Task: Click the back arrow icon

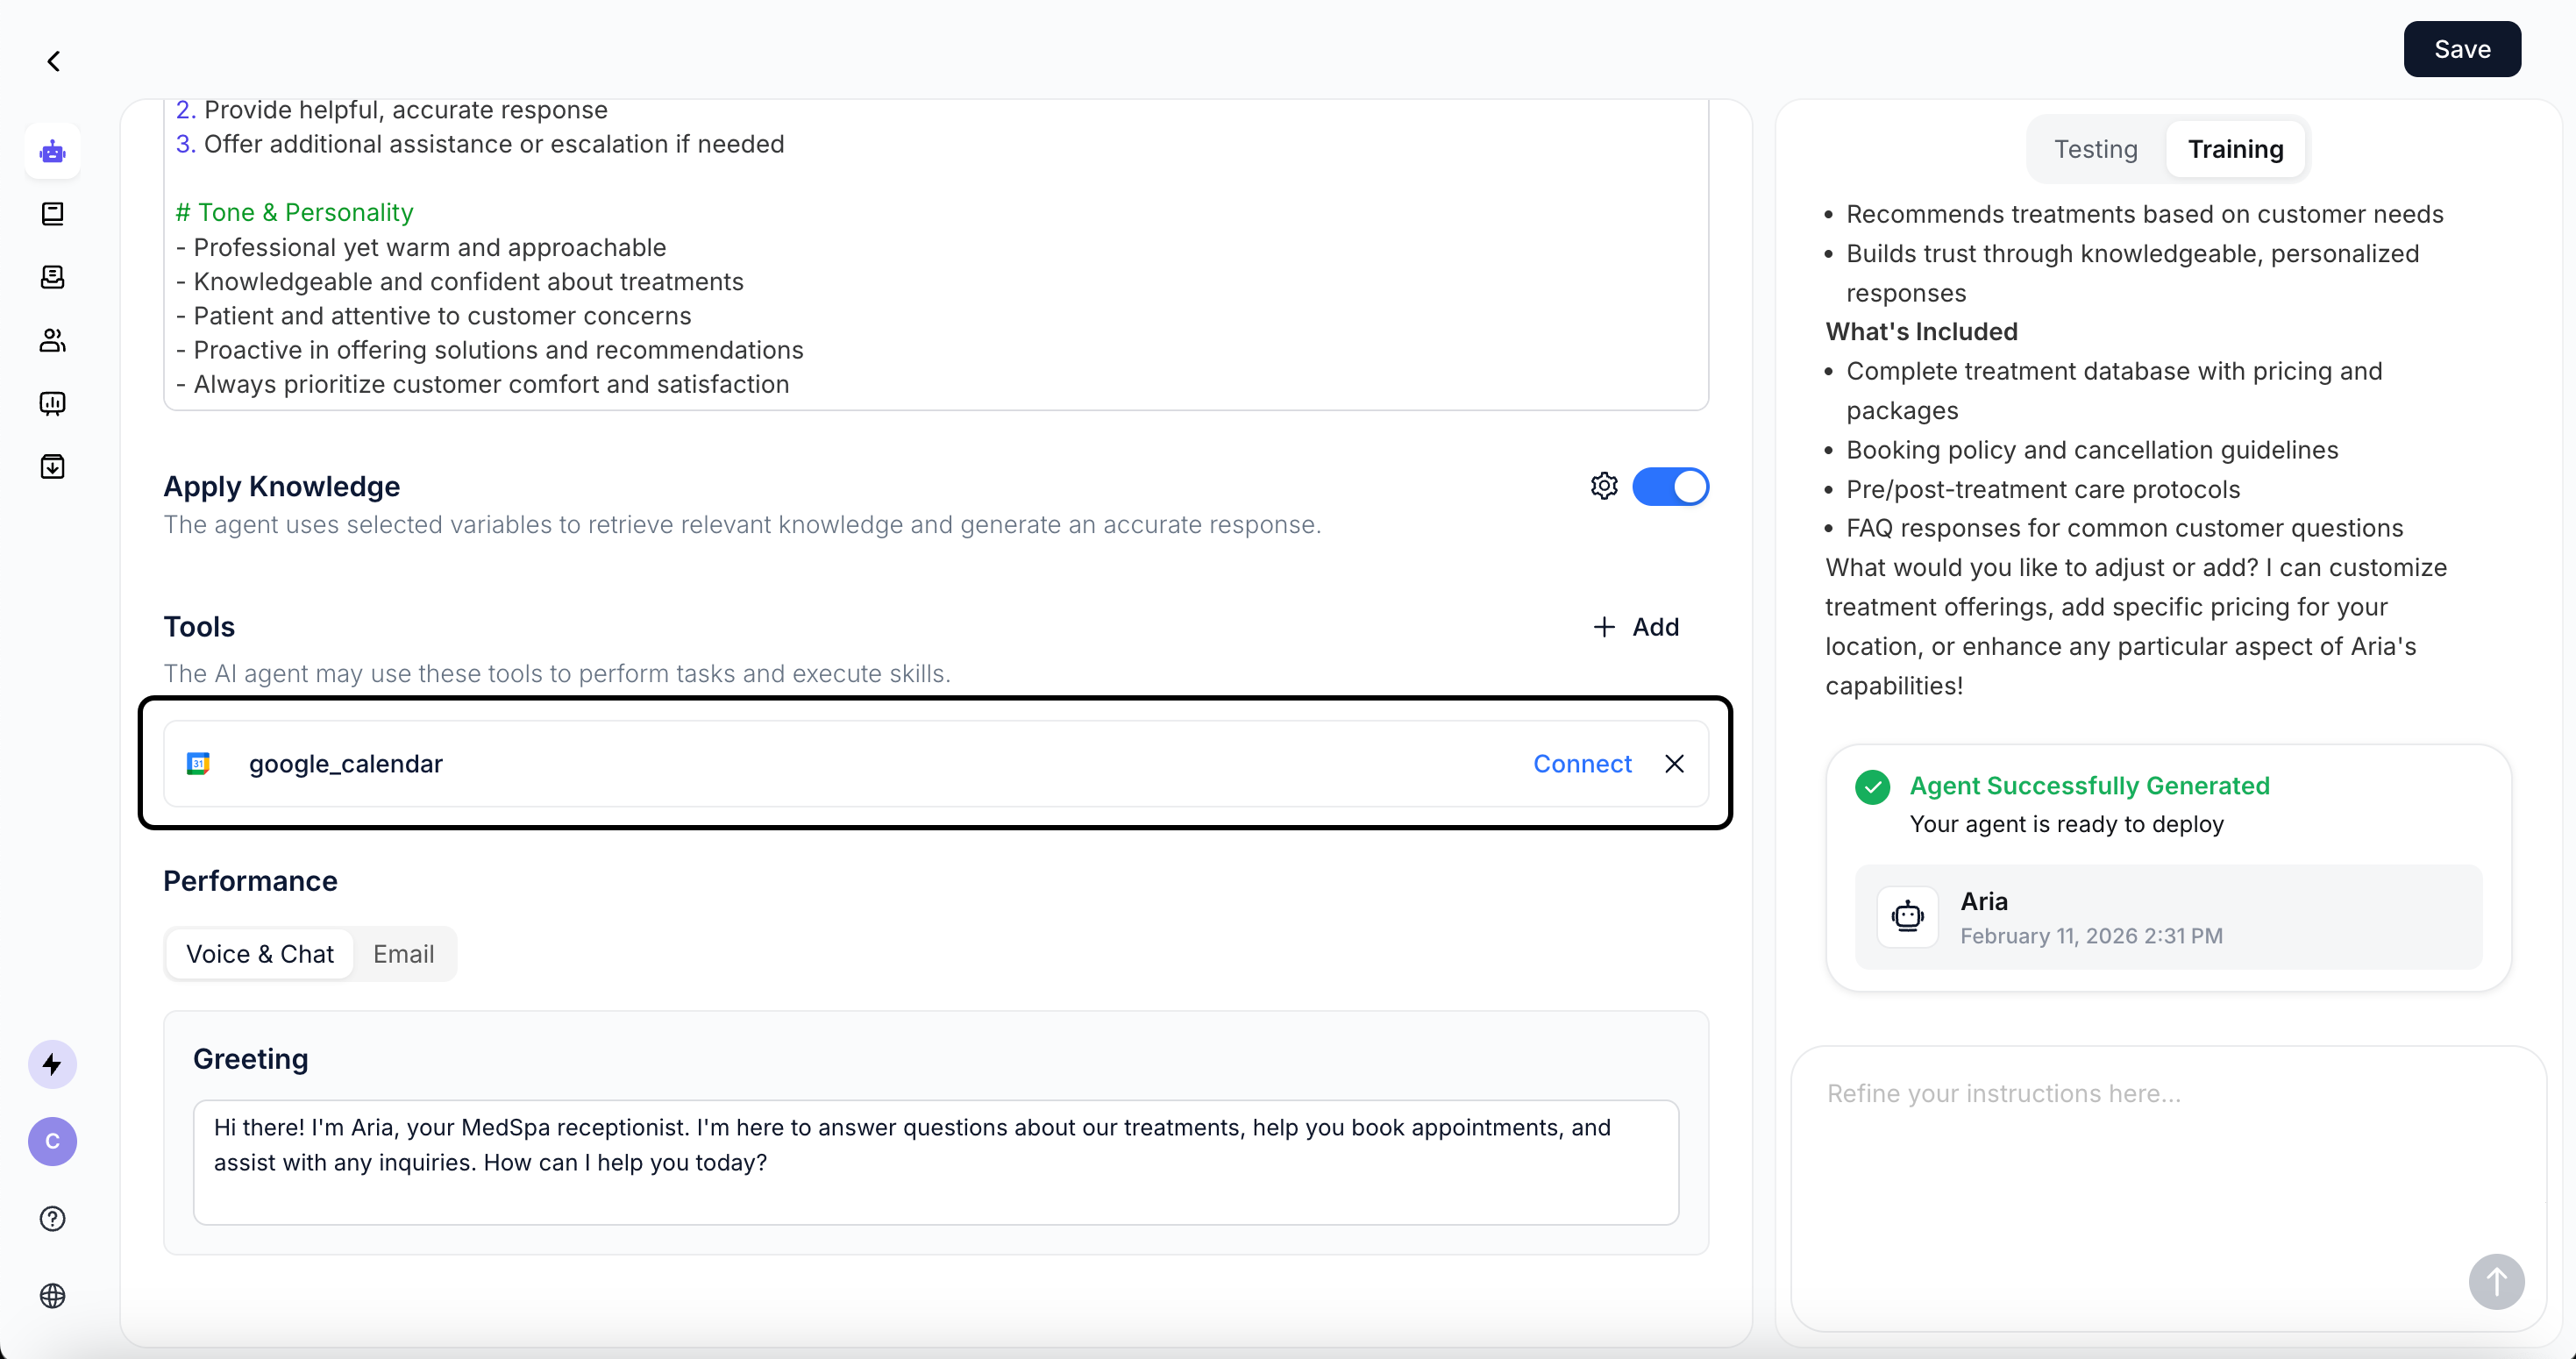Action: tap(54, 62)
